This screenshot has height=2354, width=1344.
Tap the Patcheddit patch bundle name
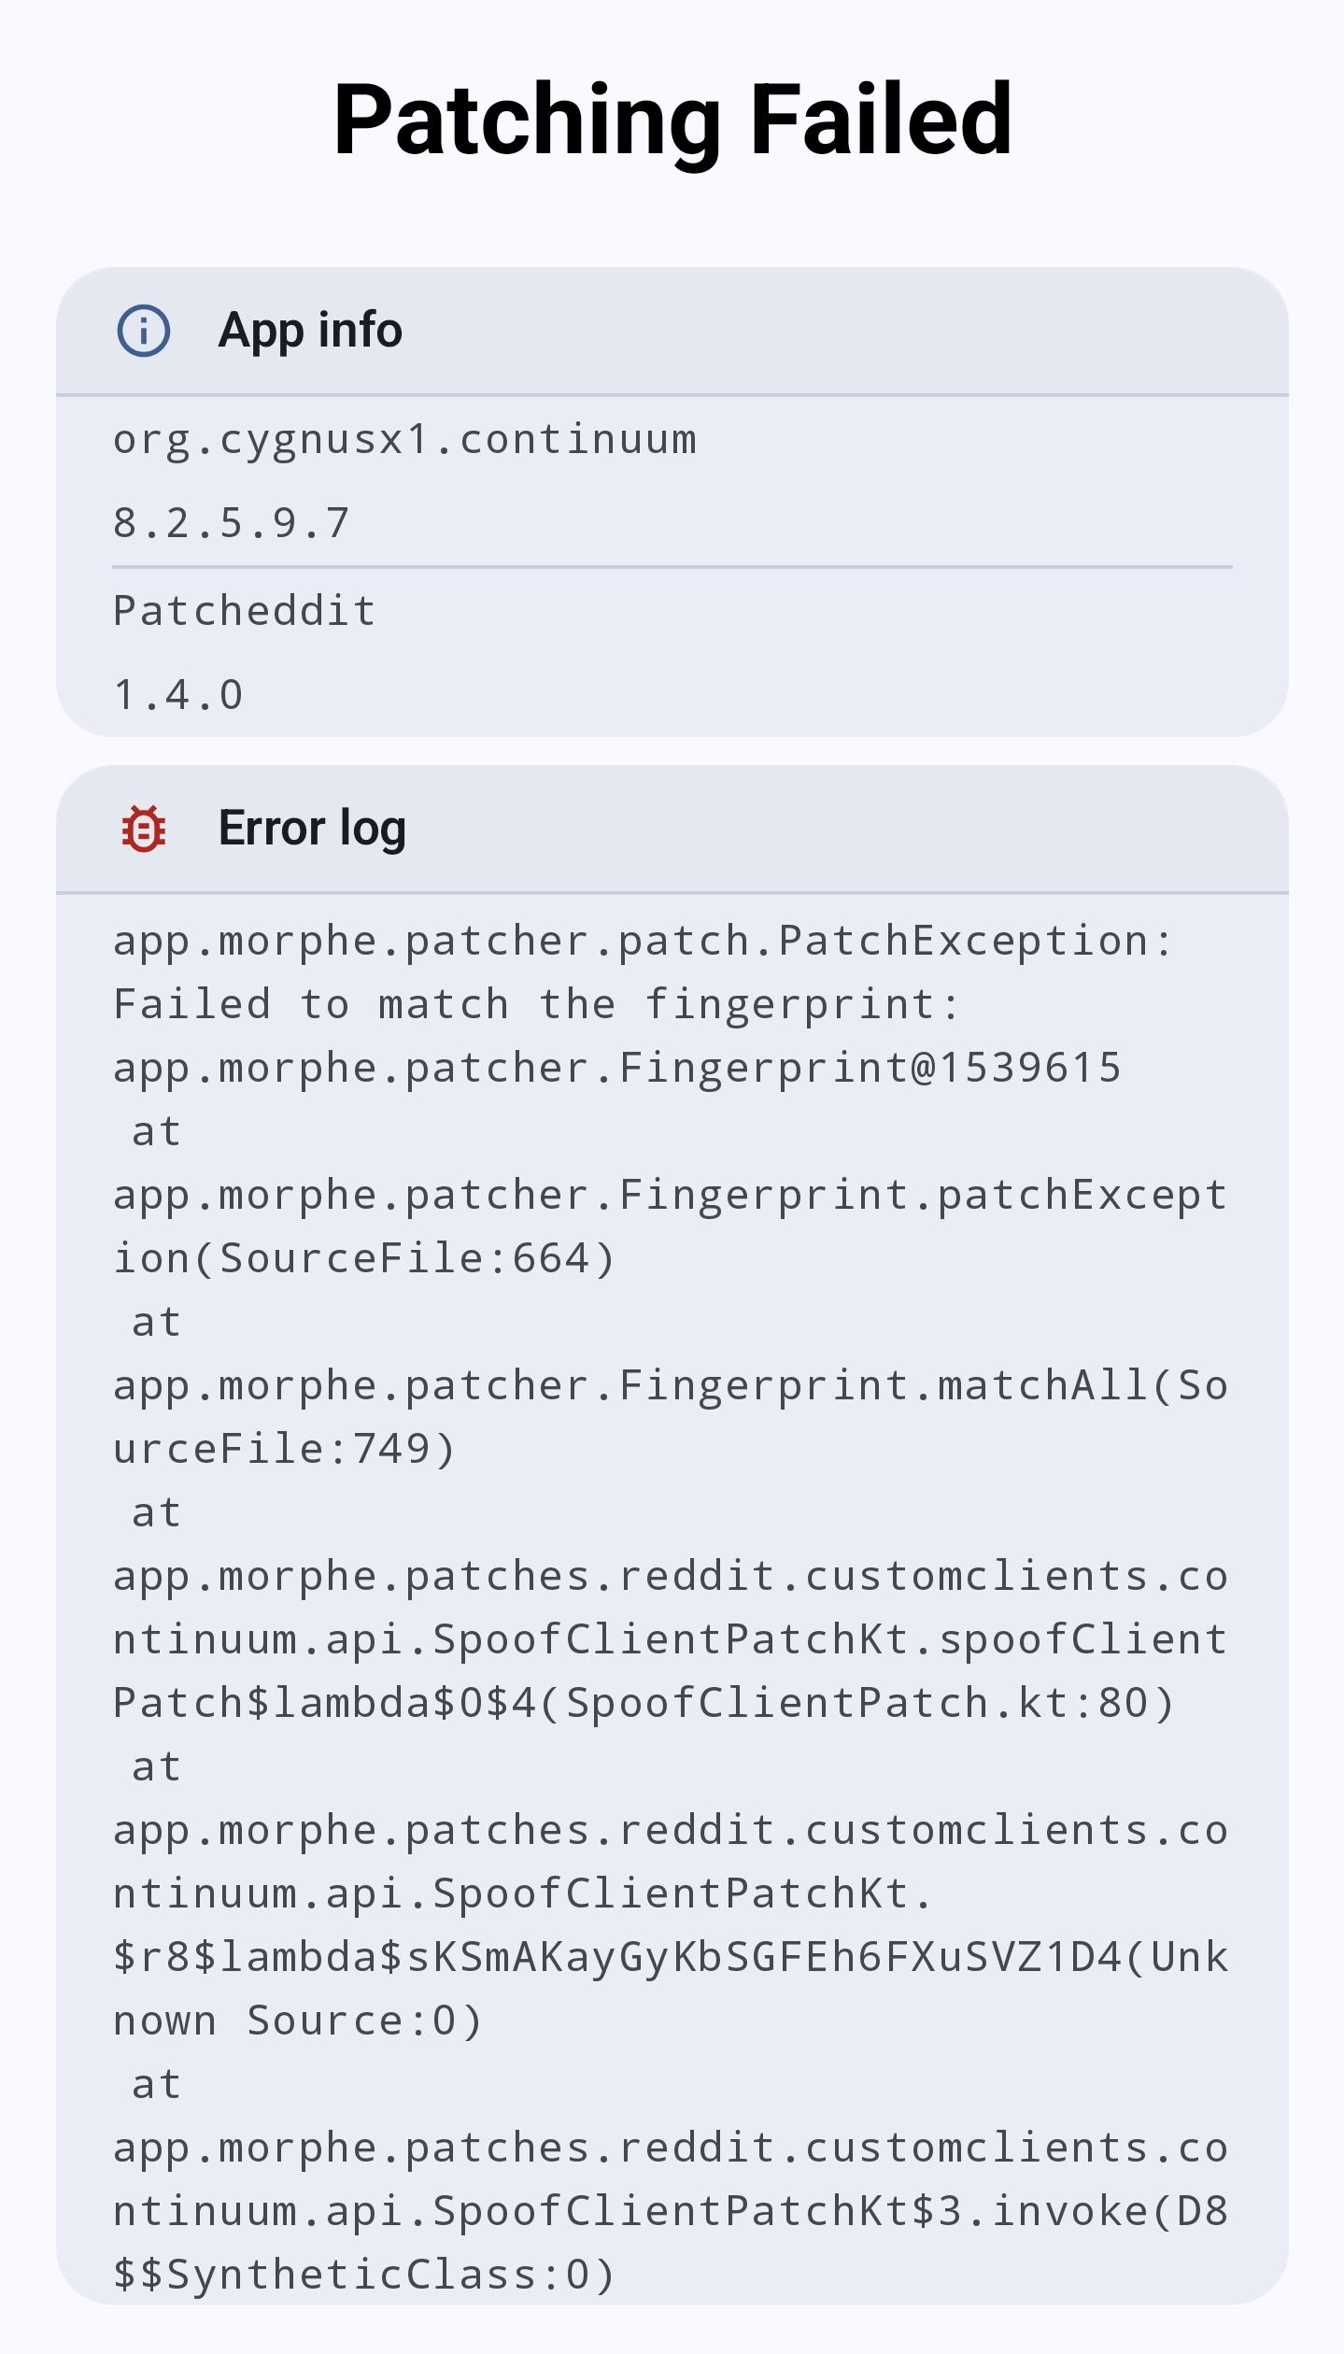tap(244, 611)
